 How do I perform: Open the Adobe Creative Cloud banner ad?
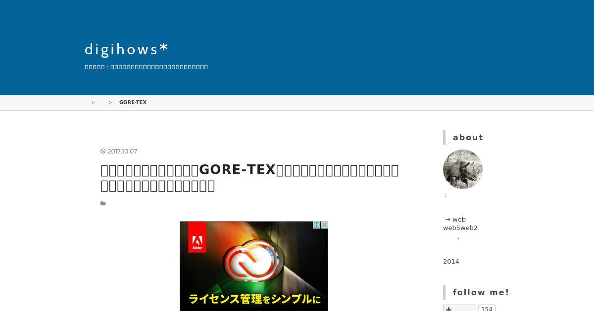coord(254,266)
